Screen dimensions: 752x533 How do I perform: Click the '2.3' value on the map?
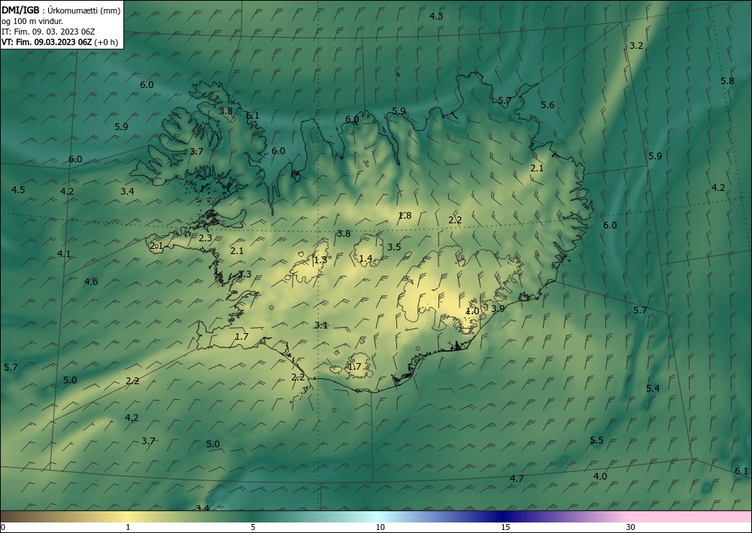[x=205, y=238]
